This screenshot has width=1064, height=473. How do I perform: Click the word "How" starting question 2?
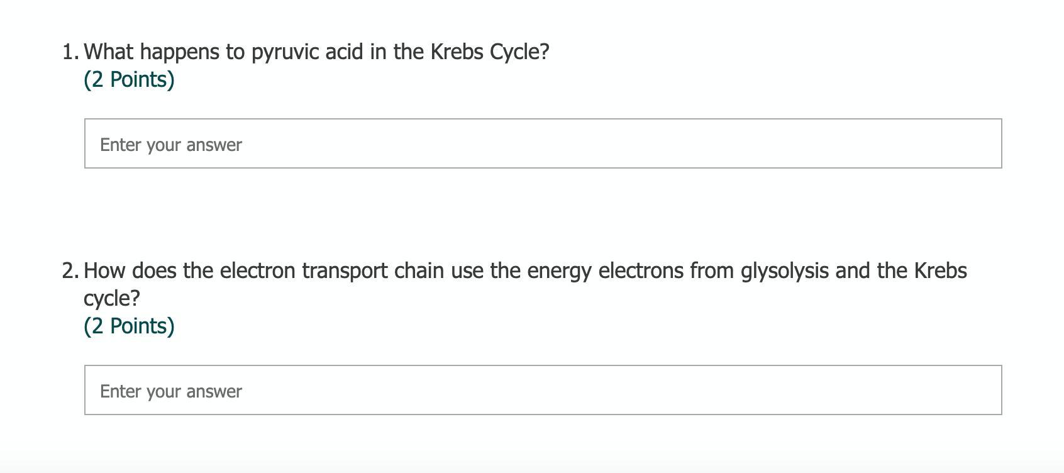pos(104,271)
